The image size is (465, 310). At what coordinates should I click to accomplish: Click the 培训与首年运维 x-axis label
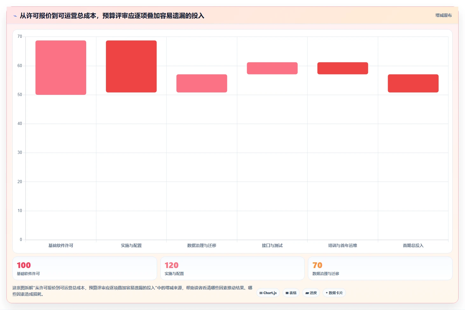343,245
